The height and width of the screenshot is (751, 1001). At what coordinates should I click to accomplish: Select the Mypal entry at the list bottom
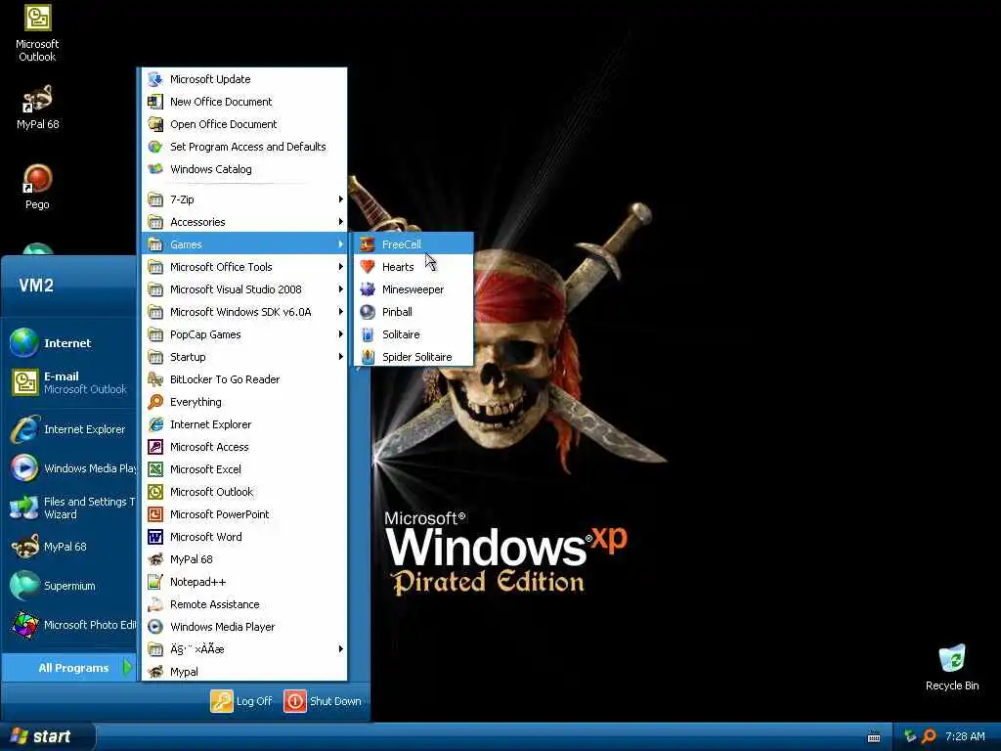point(244,671)
